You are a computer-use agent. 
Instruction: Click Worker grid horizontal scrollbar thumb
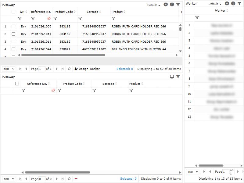point(211,166)
